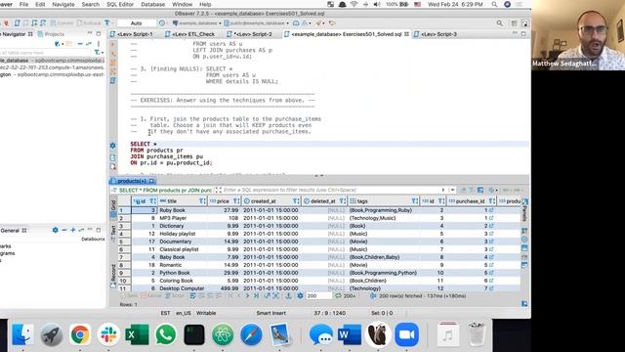Screen dimensions: 625x352
Task: Open Finder from the dock
Action: [x=22, y=334]
